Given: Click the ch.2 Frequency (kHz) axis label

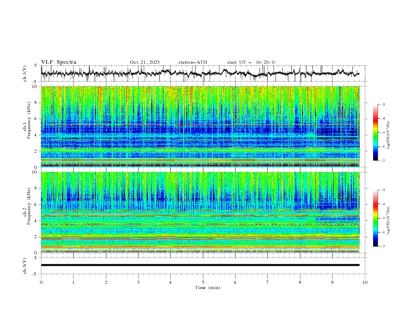Looking at the screenshot, I should pyautogui.click(x=26, y=206).
